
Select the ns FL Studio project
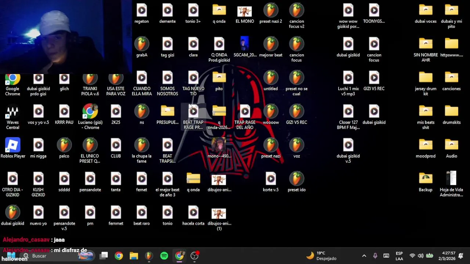click(x=142, y=115)
